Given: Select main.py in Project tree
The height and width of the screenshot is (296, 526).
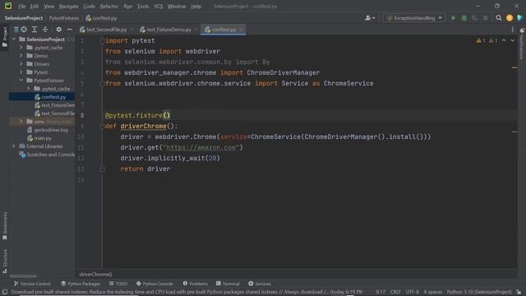Looking at the screenshot, I should pyautogui.click(x=39, y=138).
